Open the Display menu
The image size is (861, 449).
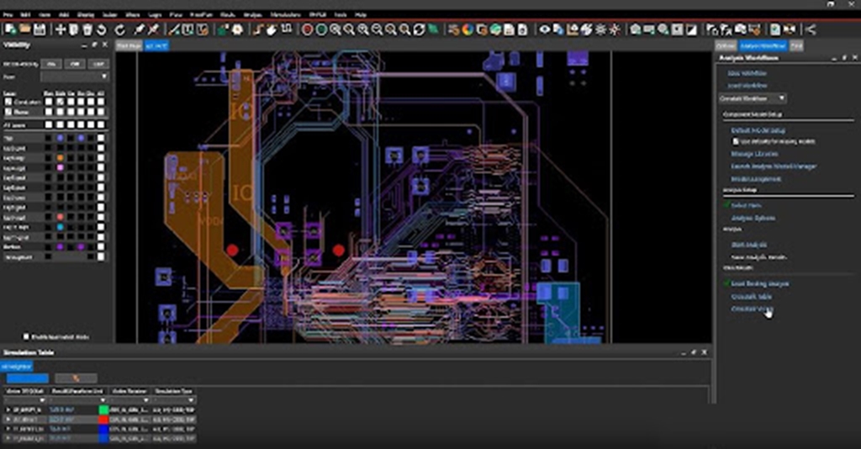[x=85, y=15]
